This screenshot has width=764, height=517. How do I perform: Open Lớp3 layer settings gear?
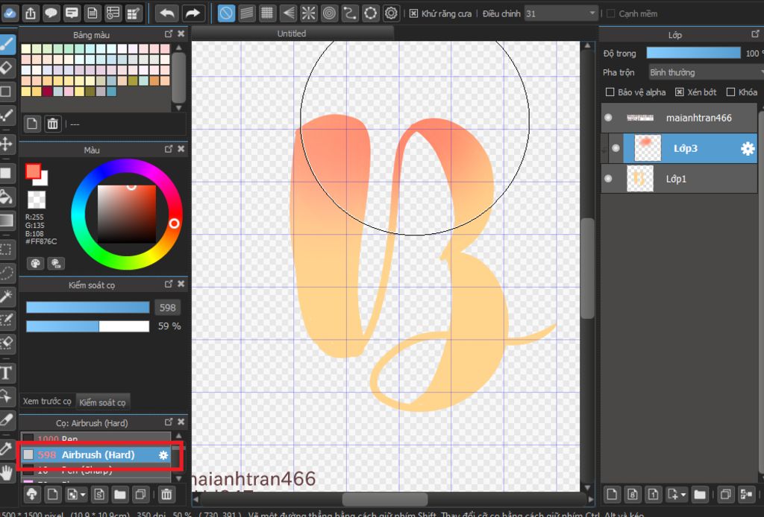click(x=748, y=148)
